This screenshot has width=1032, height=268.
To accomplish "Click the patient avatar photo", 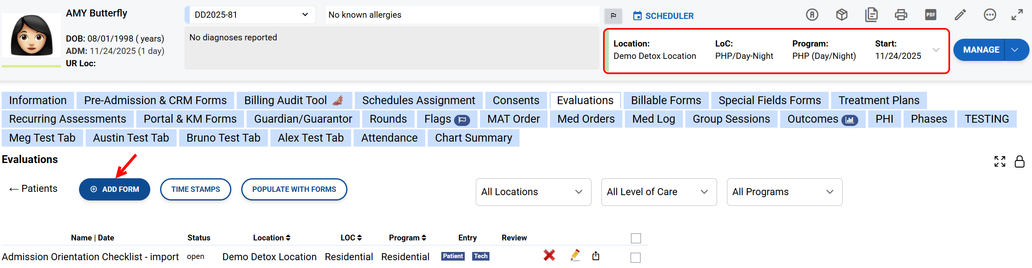I will [x=31, y=35].
